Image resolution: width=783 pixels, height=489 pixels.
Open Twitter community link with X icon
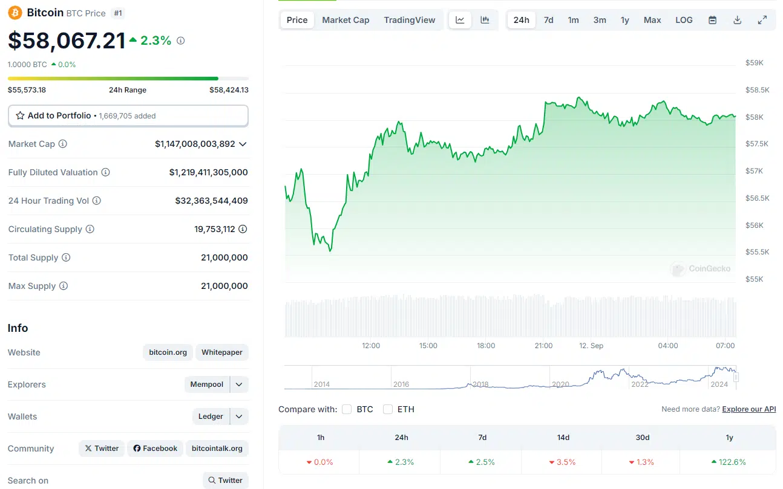[102, 449]
